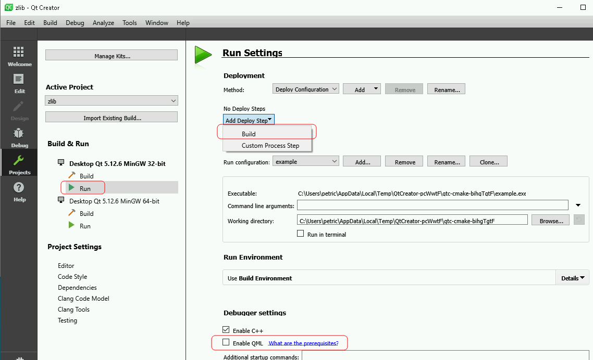Image resolution: width=593 pixels, height=360 pixels.
Task: Expand the Run Environment Details
Action: 573,278
